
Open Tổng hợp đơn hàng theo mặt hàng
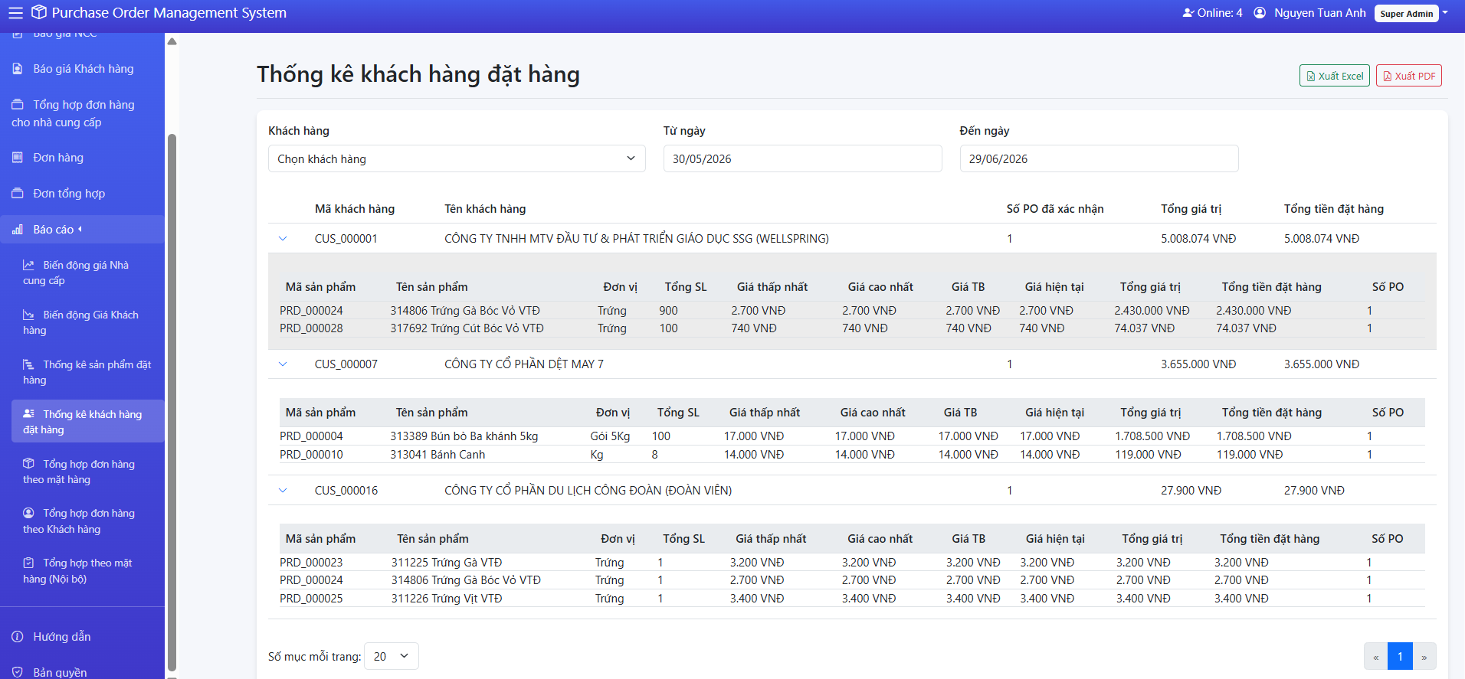click(x=87, y=472)
